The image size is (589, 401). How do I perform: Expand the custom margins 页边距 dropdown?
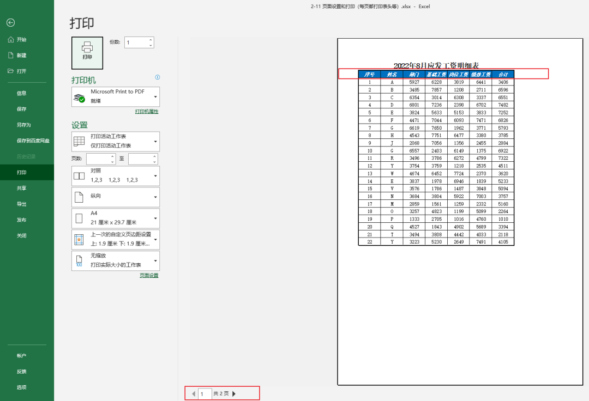click(116, 239)
